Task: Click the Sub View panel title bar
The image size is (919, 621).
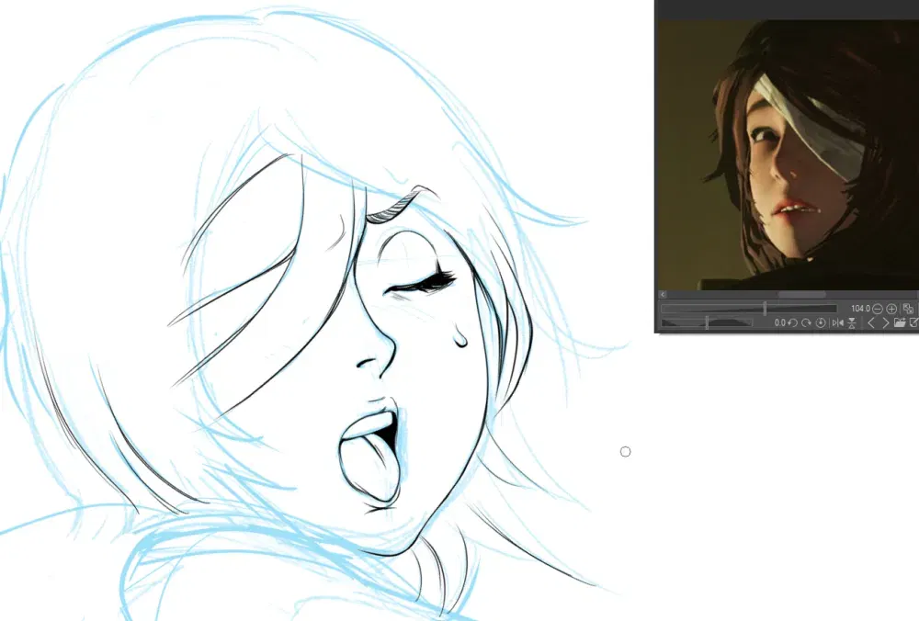Action: click(x=787, y=9)
